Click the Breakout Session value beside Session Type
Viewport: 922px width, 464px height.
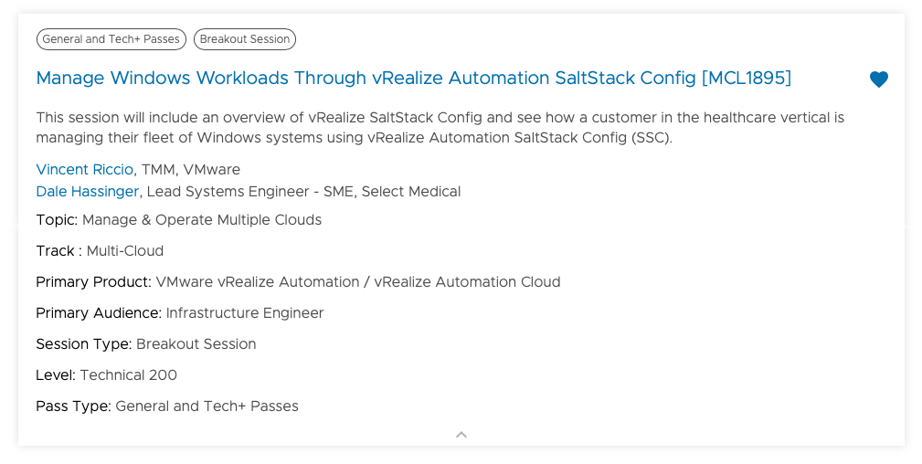[x=196, y=344]
